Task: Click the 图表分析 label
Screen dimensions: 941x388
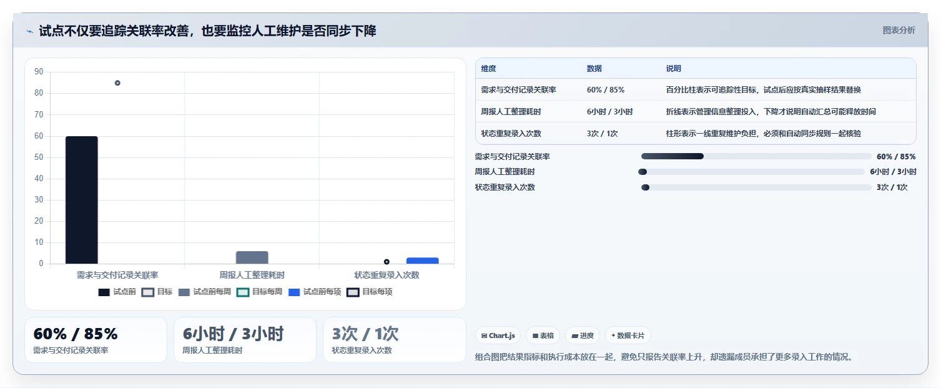Action: point(899,31)
